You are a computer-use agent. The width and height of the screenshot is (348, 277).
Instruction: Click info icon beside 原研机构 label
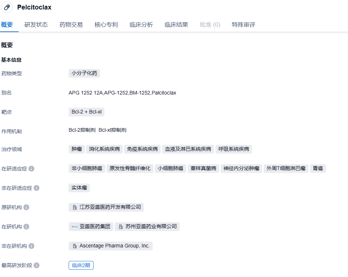26,207
